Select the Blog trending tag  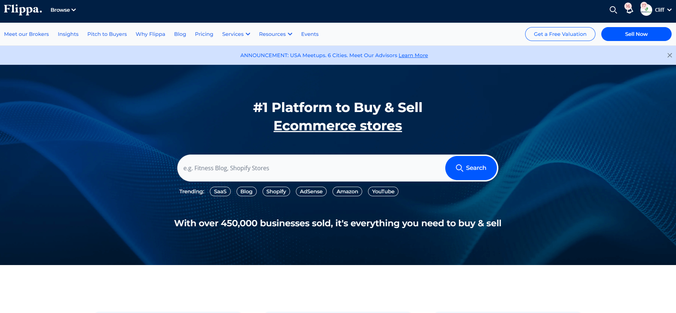[x=246, y=191]
